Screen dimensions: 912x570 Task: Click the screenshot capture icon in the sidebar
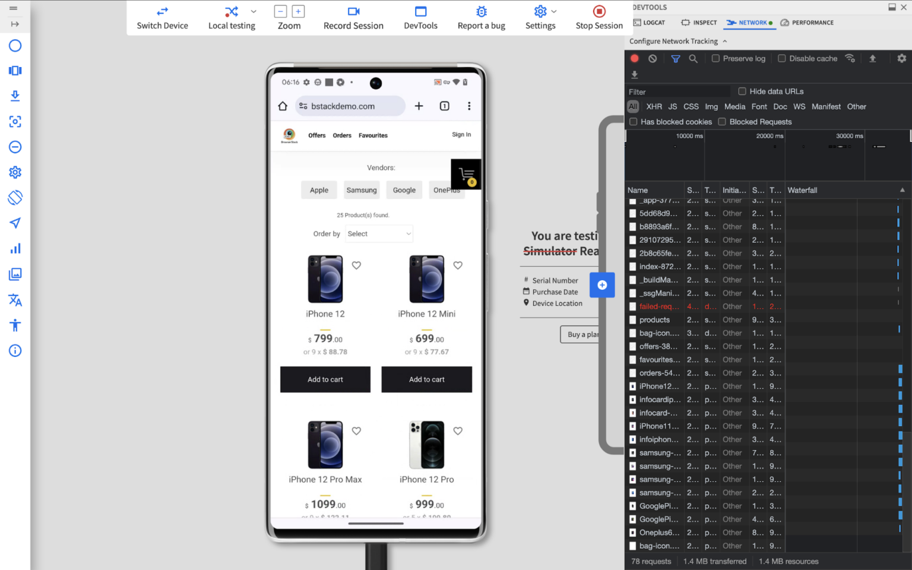[x=15, y=122]
